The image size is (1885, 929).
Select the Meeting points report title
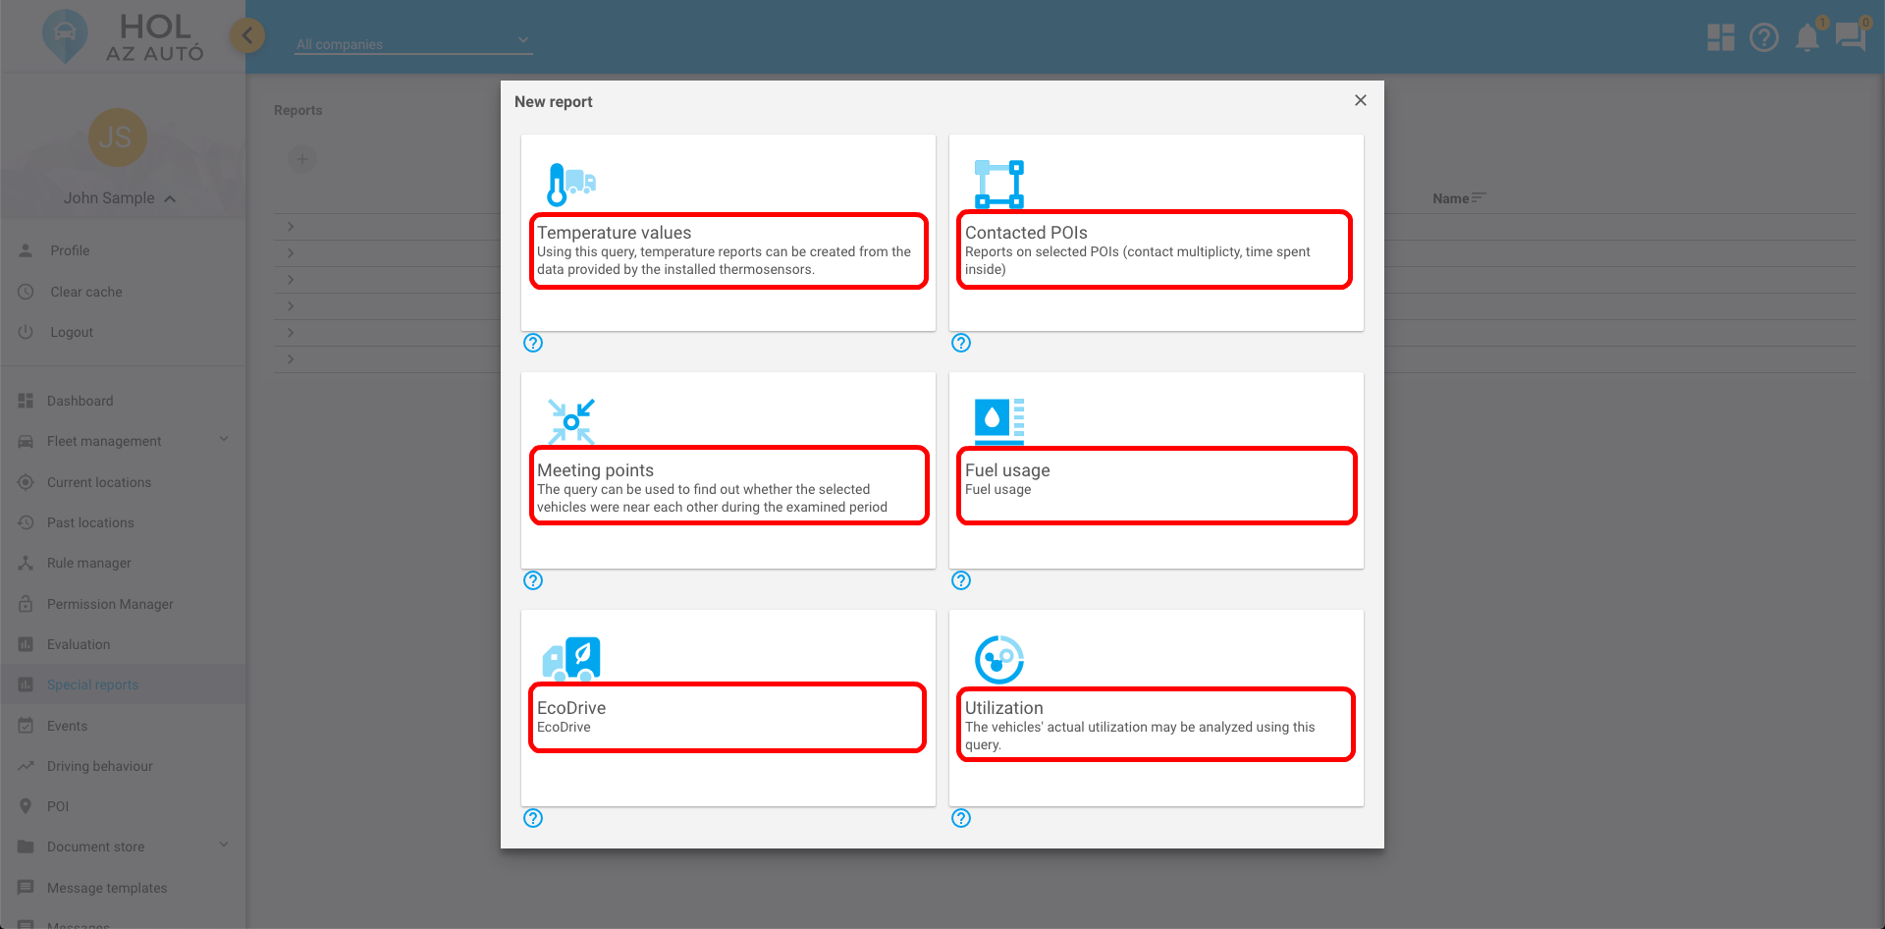tap(595, 470)
